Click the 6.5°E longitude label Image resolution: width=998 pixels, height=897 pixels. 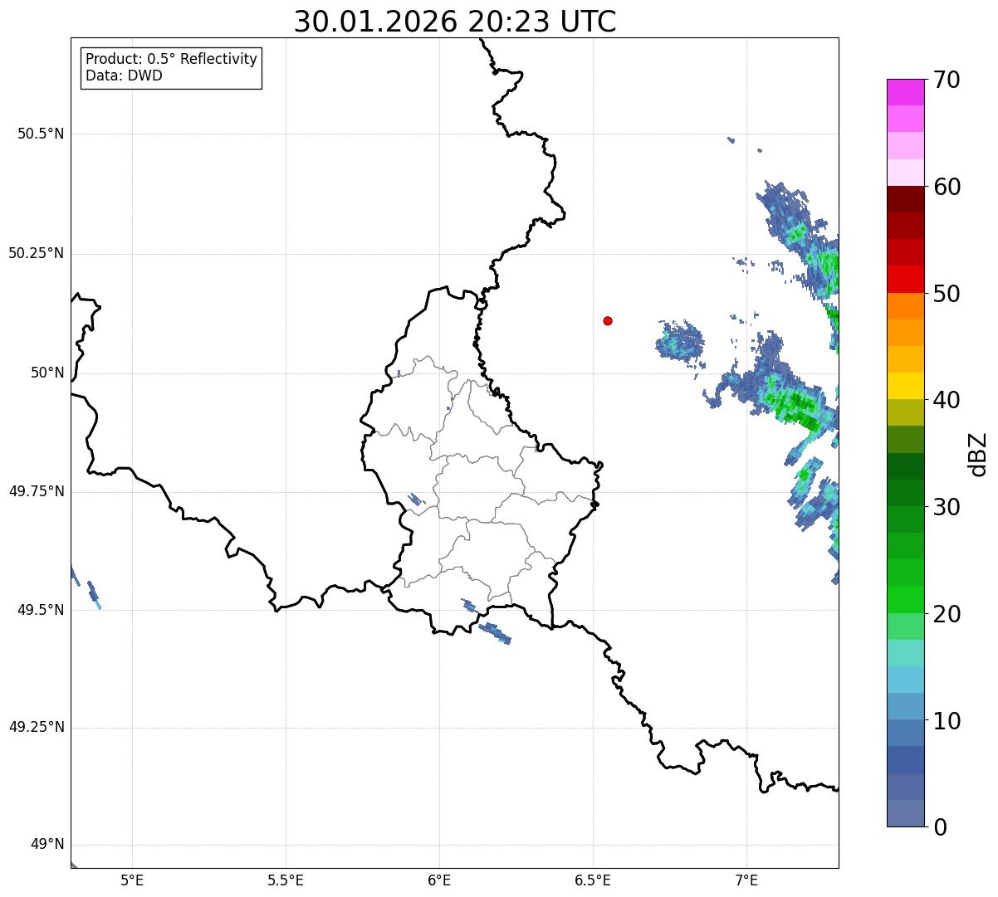(593, 880)
